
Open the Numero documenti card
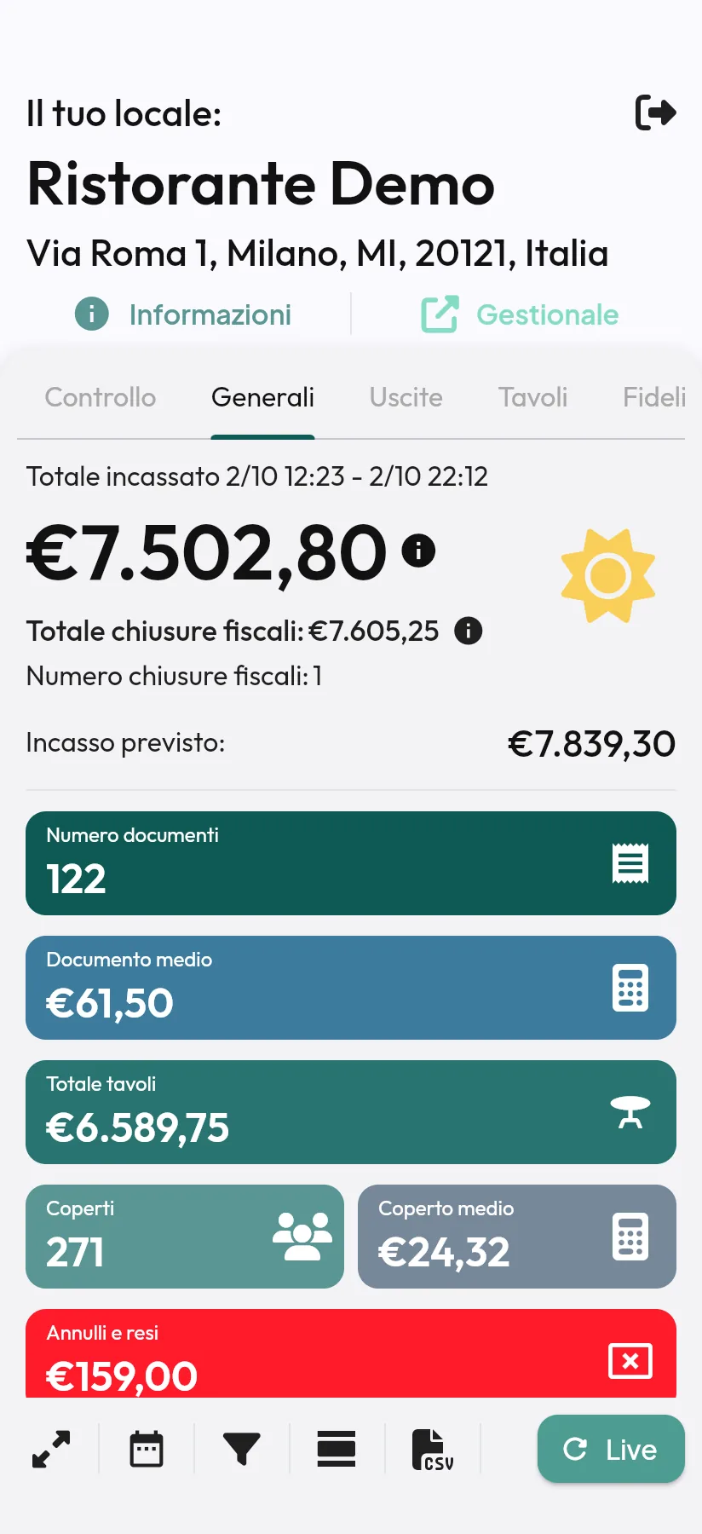click(351, 863)
